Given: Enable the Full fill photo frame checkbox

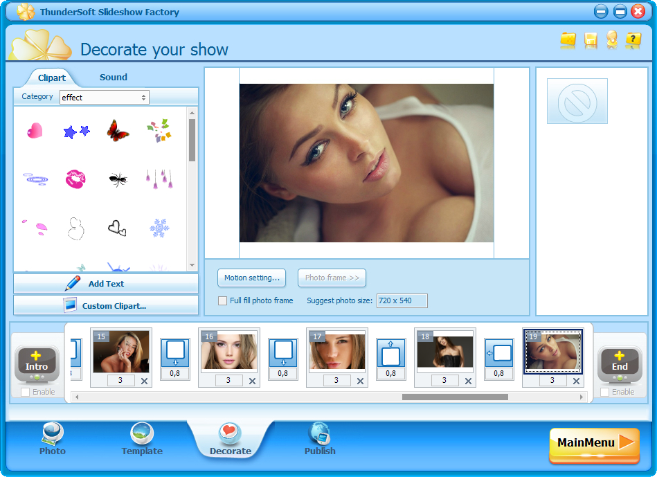Looking at the screenshot, I should [223, 300].
